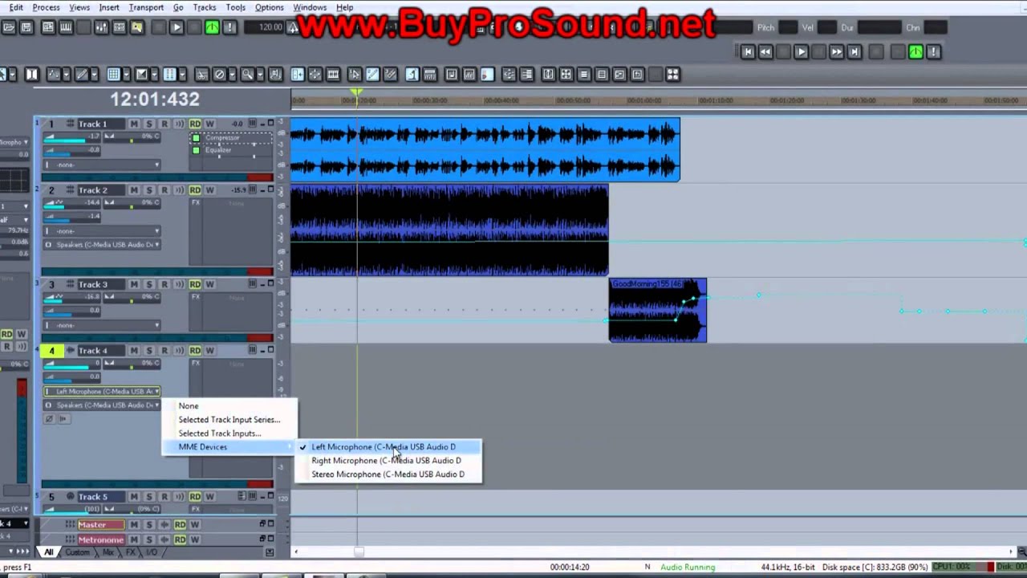1027x578 pixels.
Task: Open the mixer faders icon in top toolbar
Action: coord(101,27)
